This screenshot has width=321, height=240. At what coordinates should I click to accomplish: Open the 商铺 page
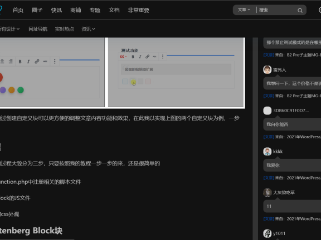tap(76, 10)
